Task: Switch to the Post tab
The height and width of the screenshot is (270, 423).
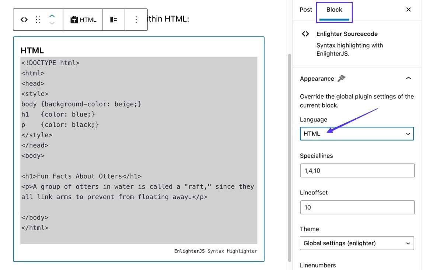Action: [305, 10]
